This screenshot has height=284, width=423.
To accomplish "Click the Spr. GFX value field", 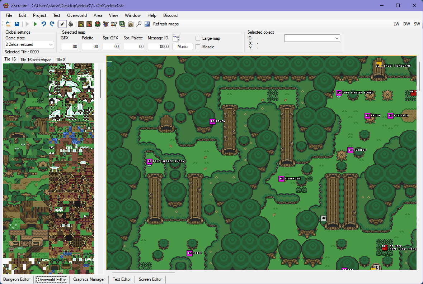I will point(111,47).
